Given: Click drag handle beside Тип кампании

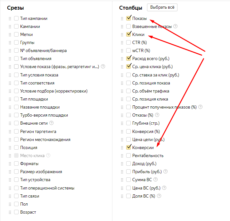Looking at the screenshot, I should tap(10, 19).
